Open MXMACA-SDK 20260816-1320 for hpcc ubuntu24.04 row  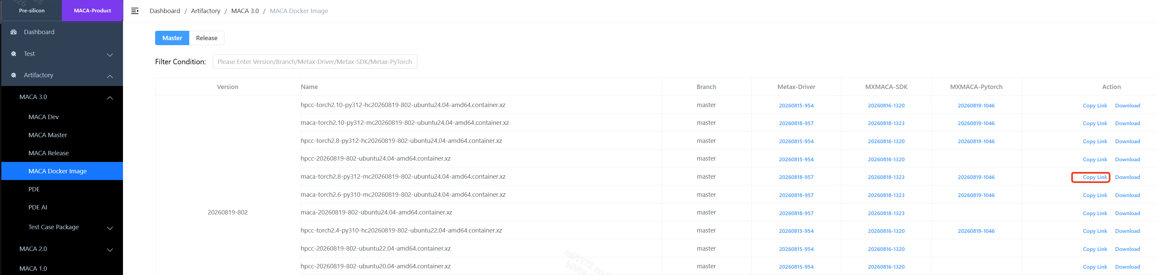[x=886, y=159]
